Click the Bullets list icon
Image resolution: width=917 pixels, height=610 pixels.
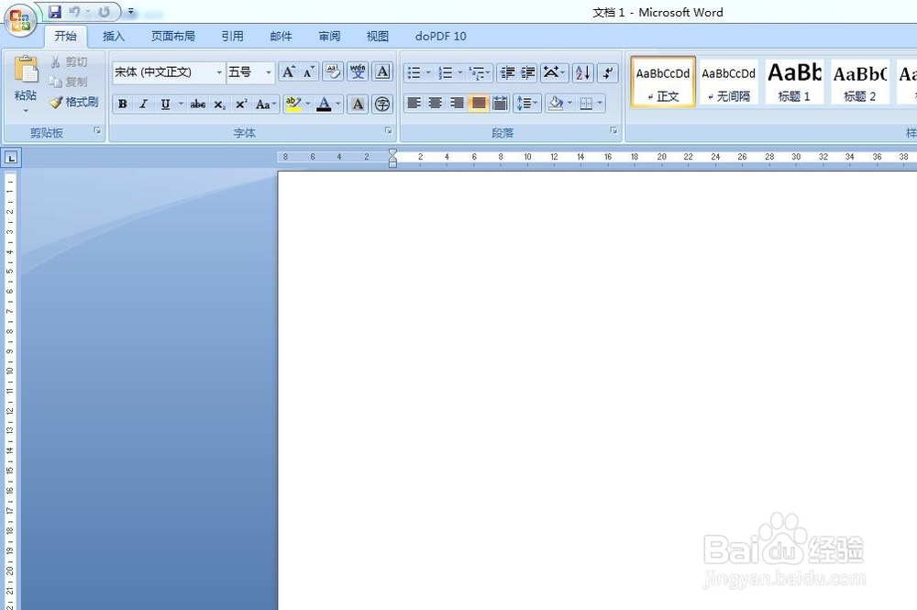414,72
